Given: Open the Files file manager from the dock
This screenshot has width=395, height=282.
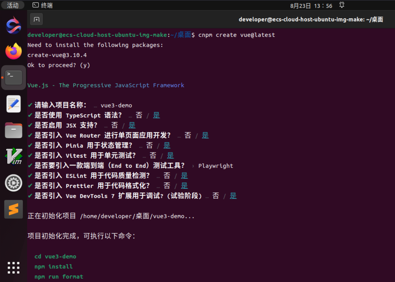Looking at the screenshot, I should [x=13, y=130].
